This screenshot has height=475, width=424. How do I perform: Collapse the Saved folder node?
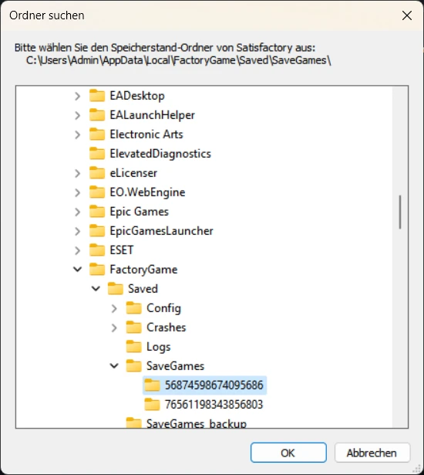coord(96,289)
